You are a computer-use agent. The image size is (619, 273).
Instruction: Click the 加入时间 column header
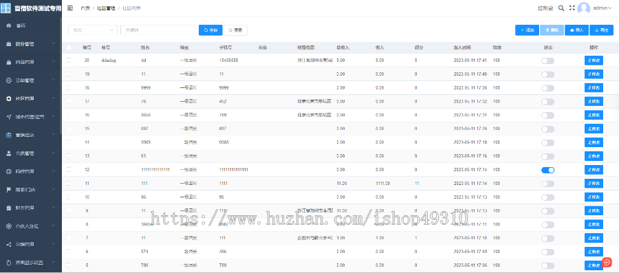coord(462,47)
